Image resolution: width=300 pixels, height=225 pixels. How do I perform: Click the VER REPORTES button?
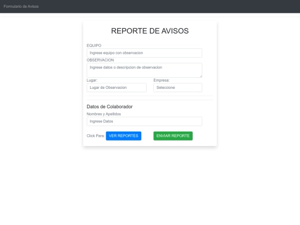coord(123,136)
